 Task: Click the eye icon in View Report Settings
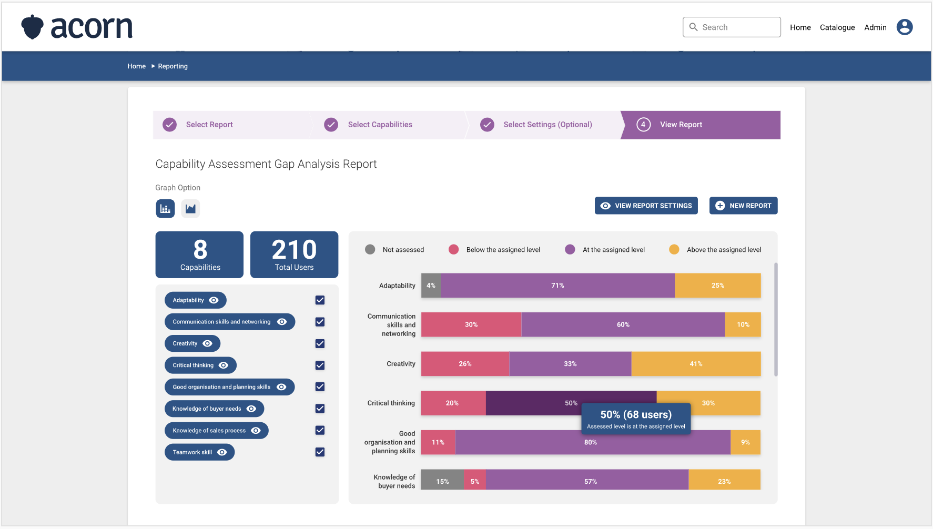point(605,206)
